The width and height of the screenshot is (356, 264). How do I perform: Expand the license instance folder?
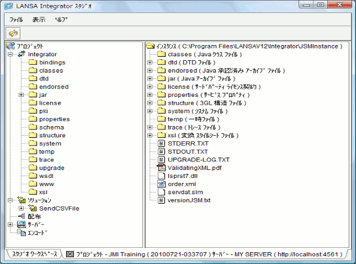point(150,87)
